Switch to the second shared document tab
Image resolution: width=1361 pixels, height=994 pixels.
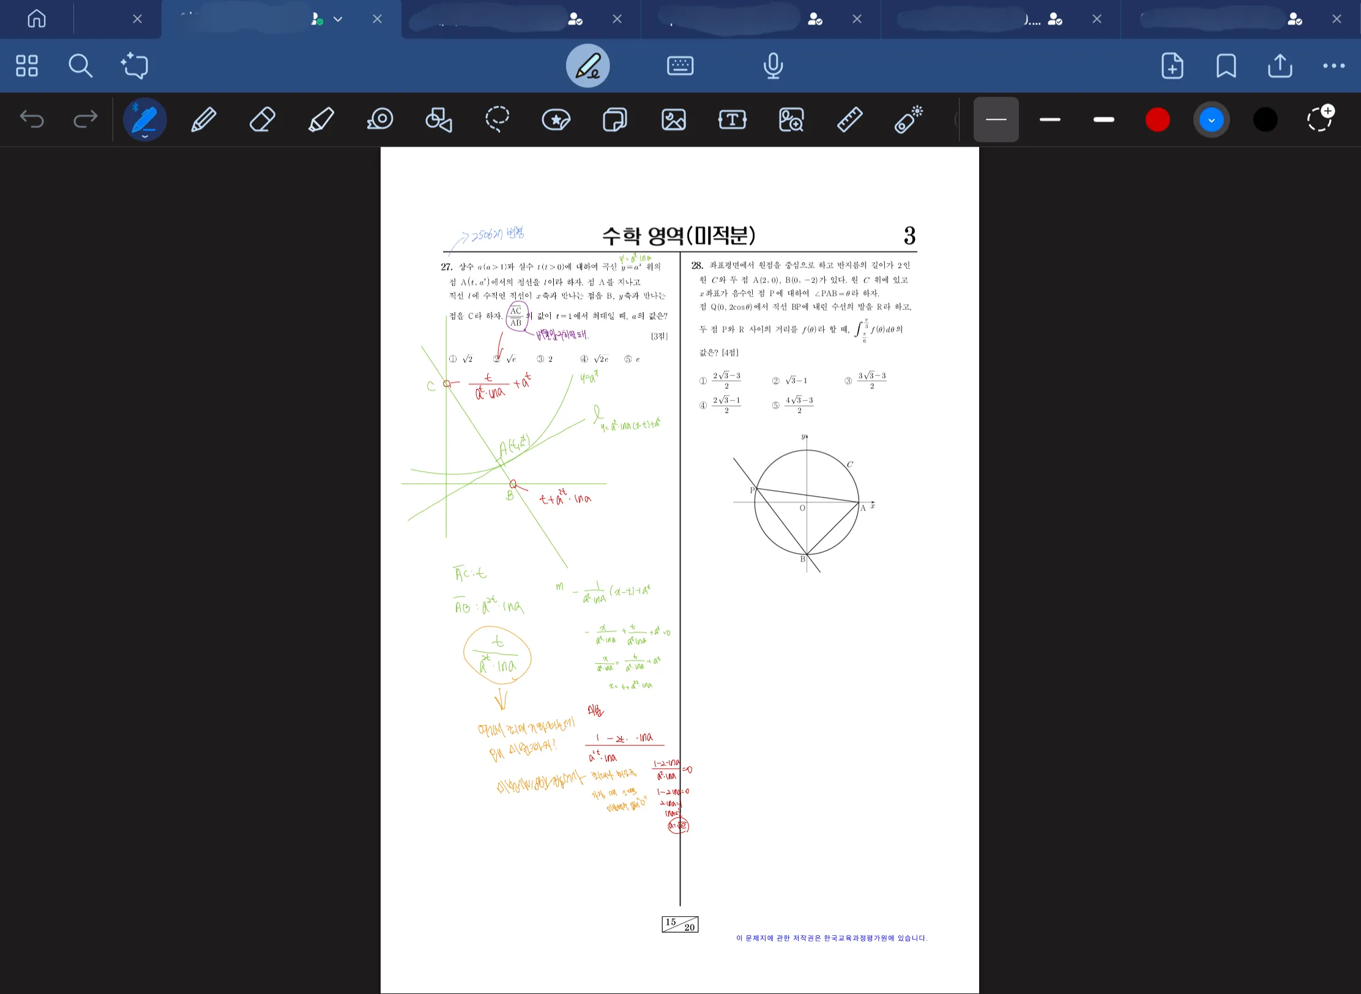tap(521, 19)
